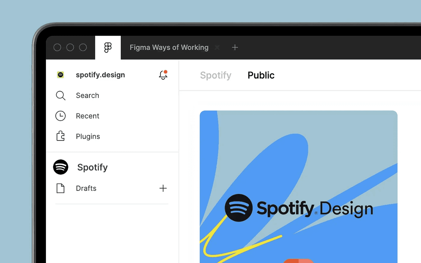Switch to Figma Ways of Working tab
Screen dimensions: 421x263
click(169, 47)
